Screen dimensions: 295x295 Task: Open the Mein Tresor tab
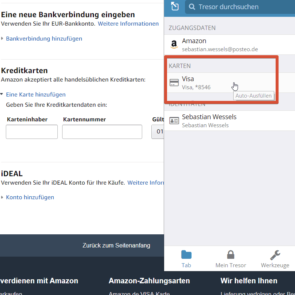[231, 259]
